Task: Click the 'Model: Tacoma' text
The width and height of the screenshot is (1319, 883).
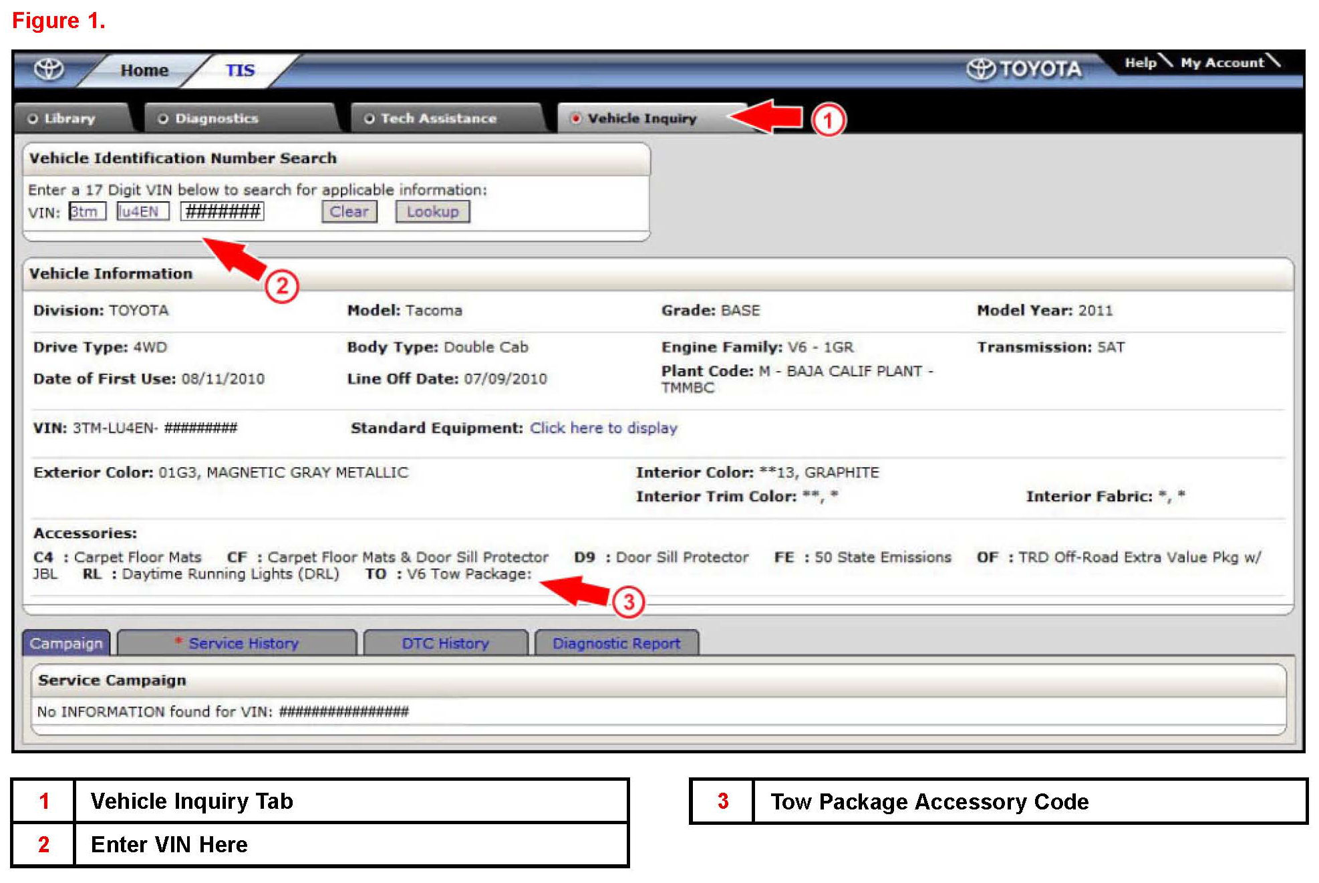Action: [x=404, y=310]
